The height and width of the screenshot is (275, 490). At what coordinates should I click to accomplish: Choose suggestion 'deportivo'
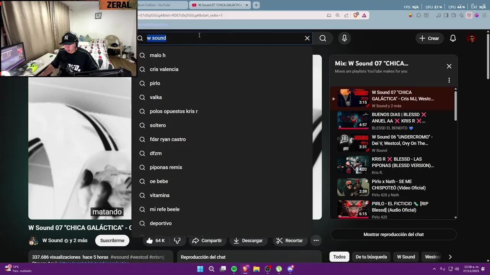coord(222,223)
